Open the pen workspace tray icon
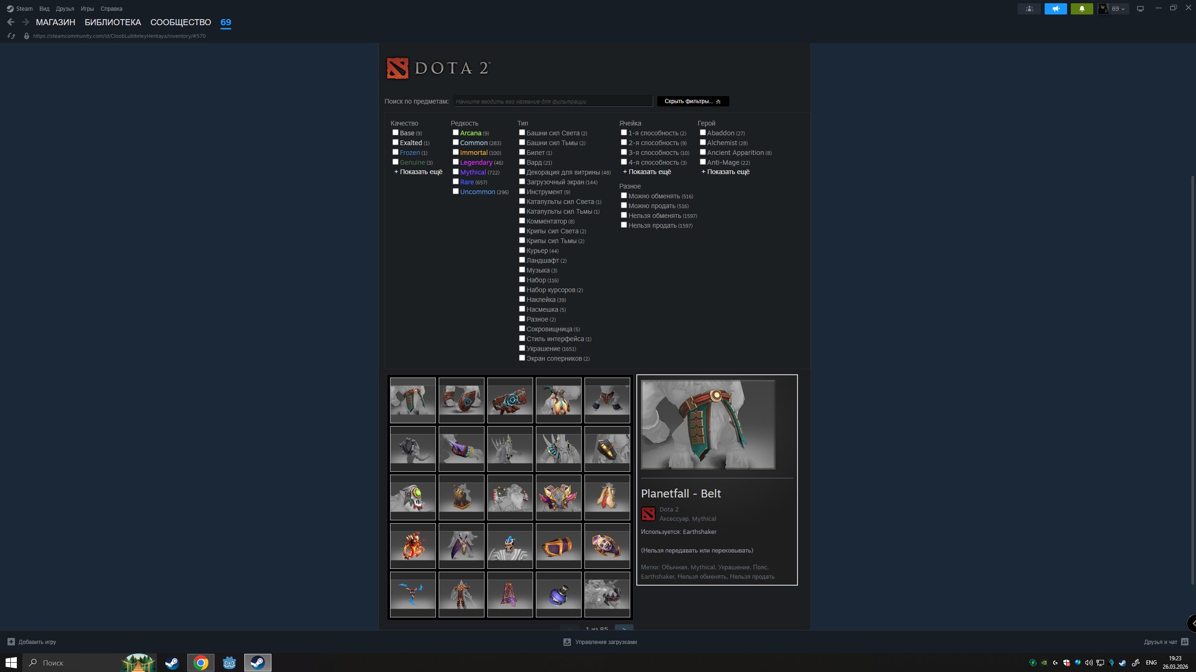 1136,663
